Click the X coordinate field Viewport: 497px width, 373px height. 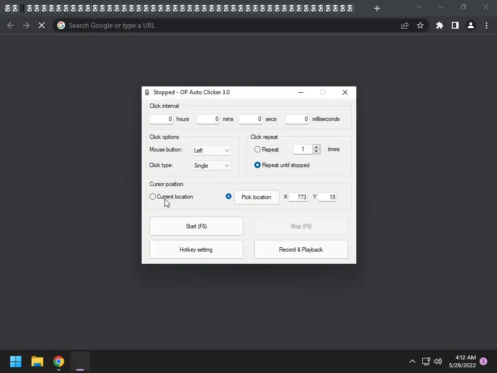pyautogui.click(x=298, y=197)
